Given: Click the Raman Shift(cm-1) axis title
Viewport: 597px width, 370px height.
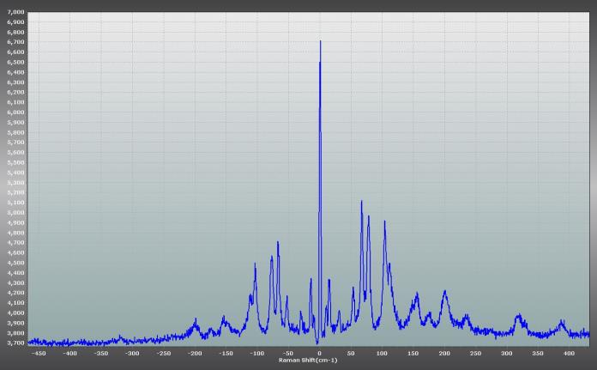Looking at the screenshot, I should coord(308,360).
